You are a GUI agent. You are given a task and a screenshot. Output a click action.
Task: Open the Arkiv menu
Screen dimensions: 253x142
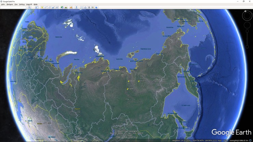pyautogui.click(x=3, y=4)
